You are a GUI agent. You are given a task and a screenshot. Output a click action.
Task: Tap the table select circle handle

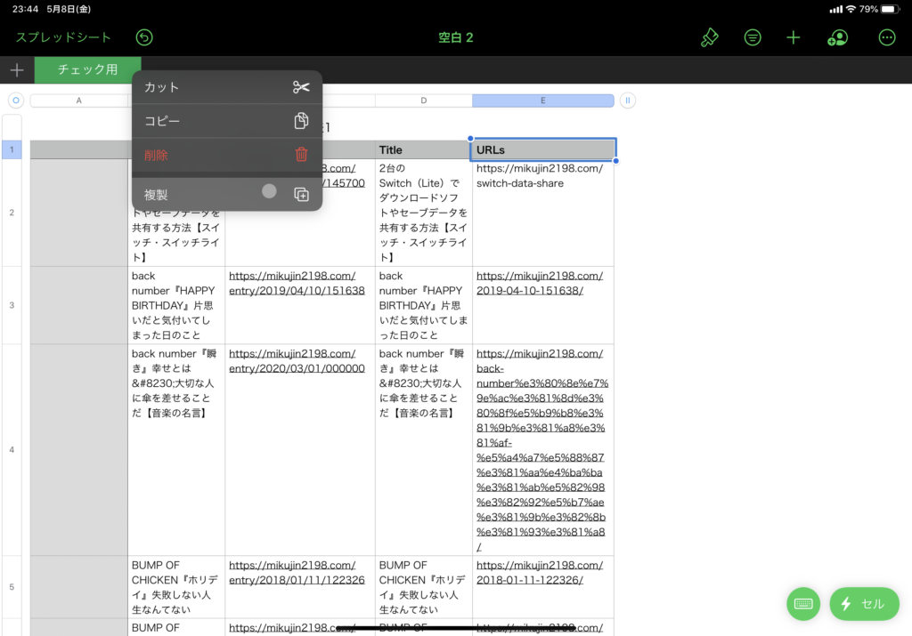pyautogui.click(x=16, y=101)
